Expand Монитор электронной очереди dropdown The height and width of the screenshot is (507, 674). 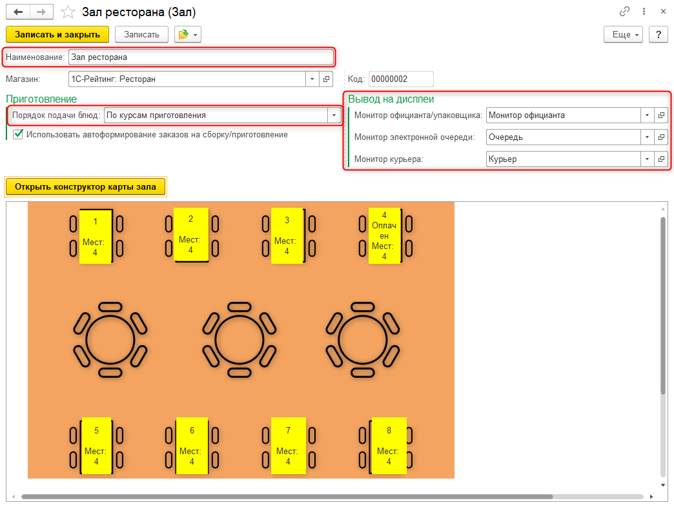pyautogui.click(x=647, y=137)
